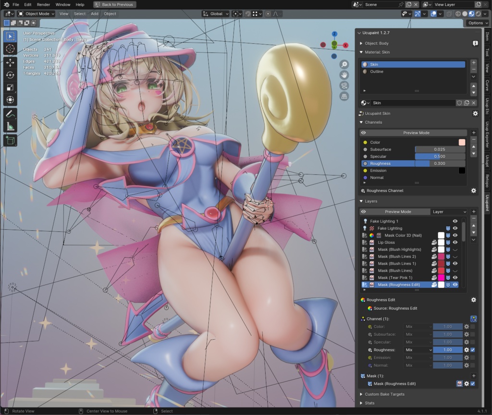Image resolution: width=492 pixels, height=415 pixels.
Task: Open the Render menu
Action: point(43,4)
